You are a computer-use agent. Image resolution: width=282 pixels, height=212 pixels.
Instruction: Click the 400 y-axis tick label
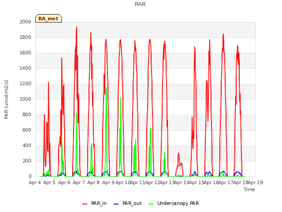(27, 145)
